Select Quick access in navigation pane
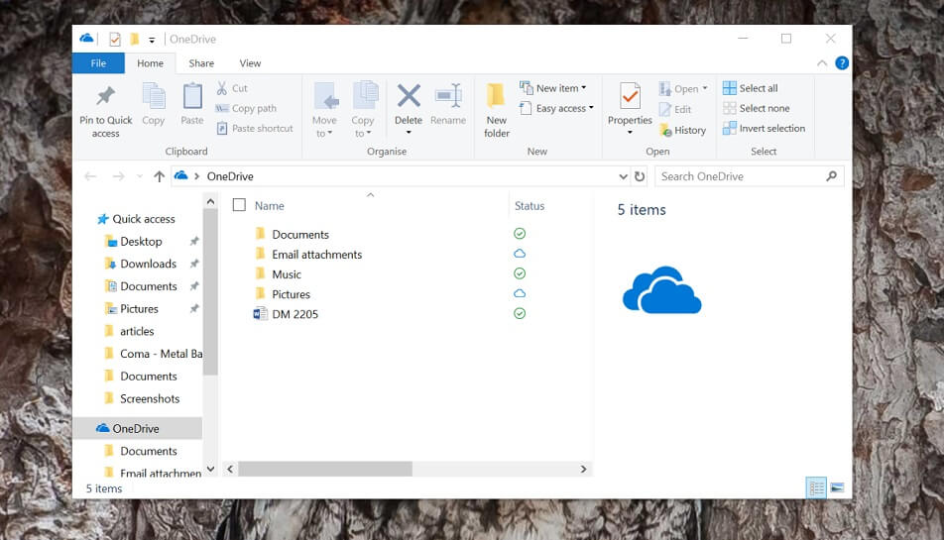Viewport: 944px width, 540px height. click(x=137, y=219)
